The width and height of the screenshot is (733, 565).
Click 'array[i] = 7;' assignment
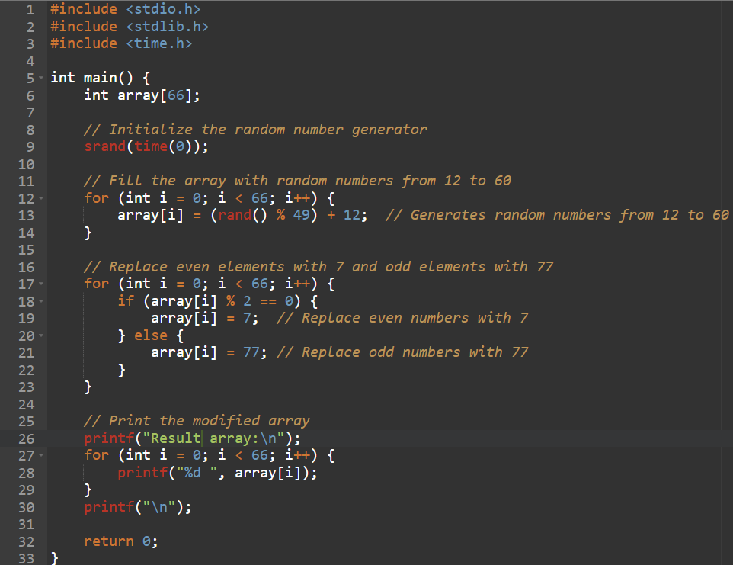(205, 318)
